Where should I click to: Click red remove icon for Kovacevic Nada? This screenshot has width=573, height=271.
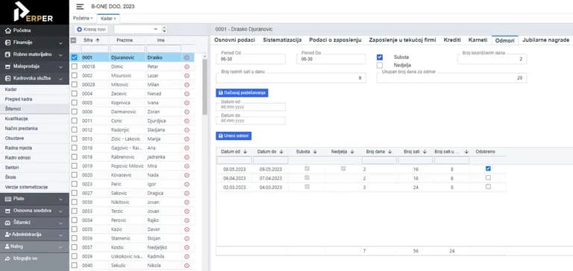point(187,175)
